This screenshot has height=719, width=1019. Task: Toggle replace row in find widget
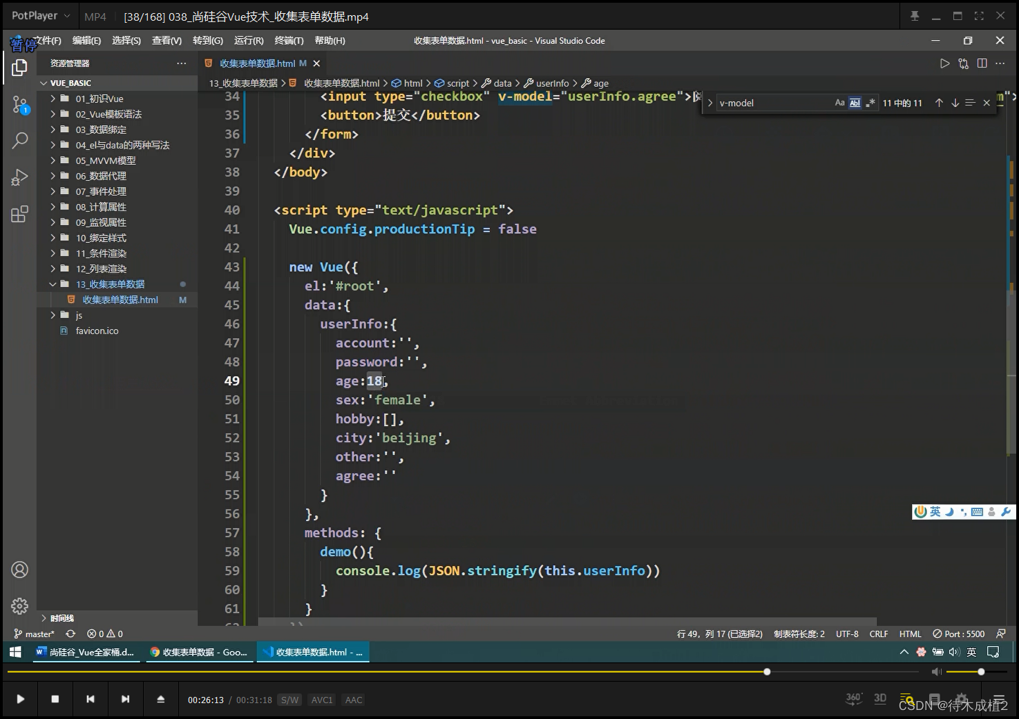(710, 103)
